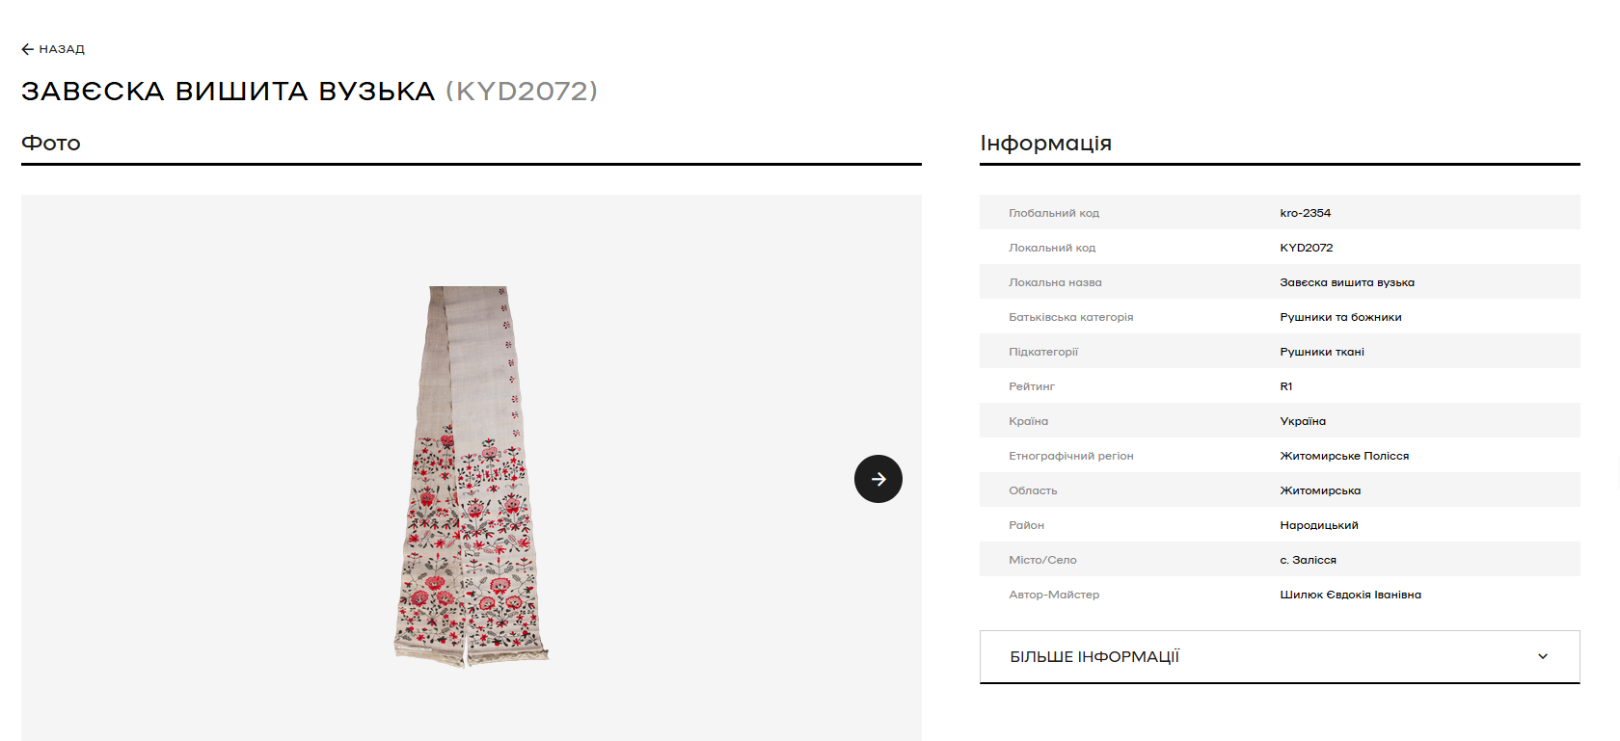Open the Рушники ткані subcategory
Image resolution: width=1620 pixels, height=741 pixels.
pos(1322,352)
